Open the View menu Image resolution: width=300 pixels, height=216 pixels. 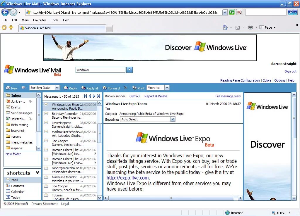[25, 20]
